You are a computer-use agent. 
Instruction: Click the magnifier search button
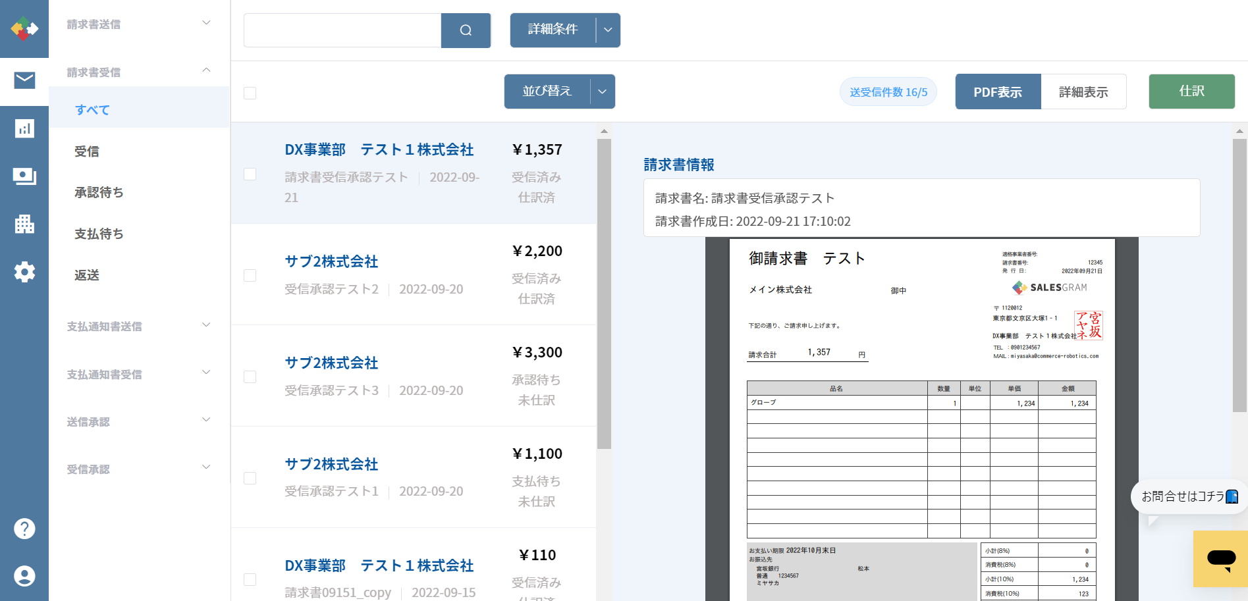[x=466, y=30]
